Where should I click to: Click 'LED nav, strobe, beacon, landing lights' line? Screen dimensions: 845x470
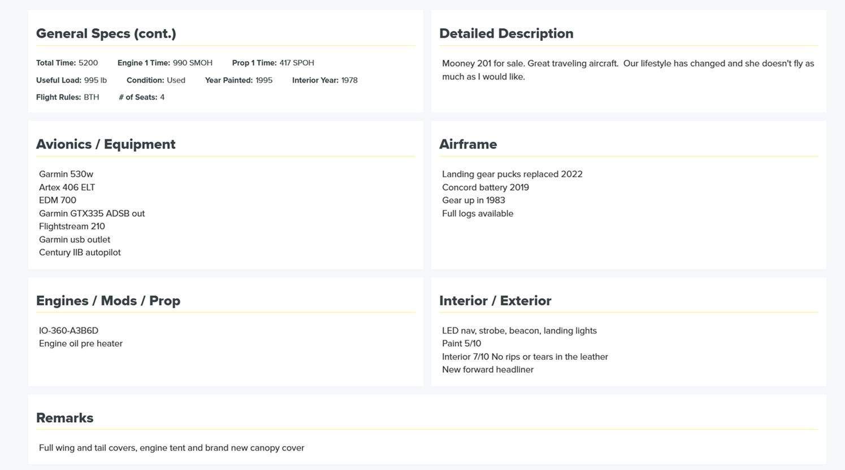click(519, 330)
